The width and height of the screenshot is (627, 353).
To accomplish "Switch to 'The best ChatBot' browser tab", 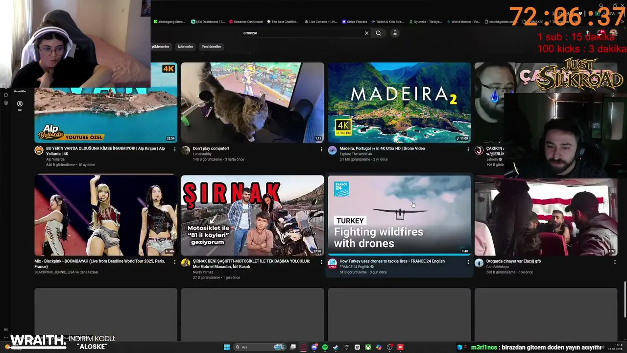I will (x=283, y=22).
